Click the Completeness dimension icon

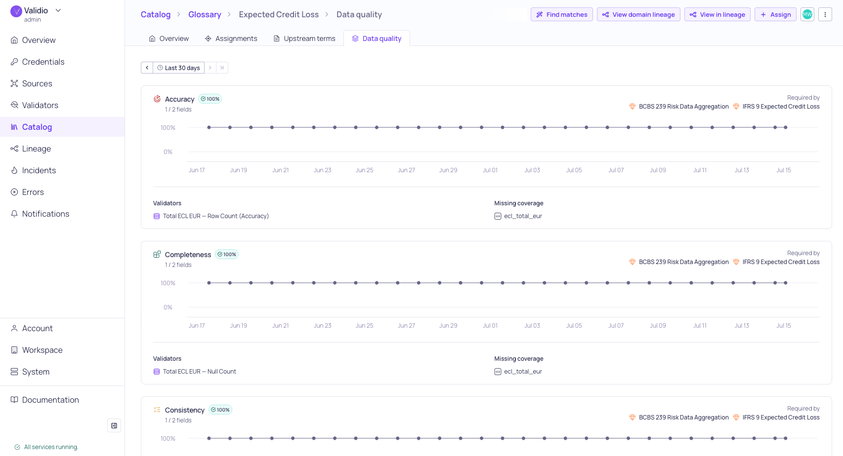coord(157,254)
